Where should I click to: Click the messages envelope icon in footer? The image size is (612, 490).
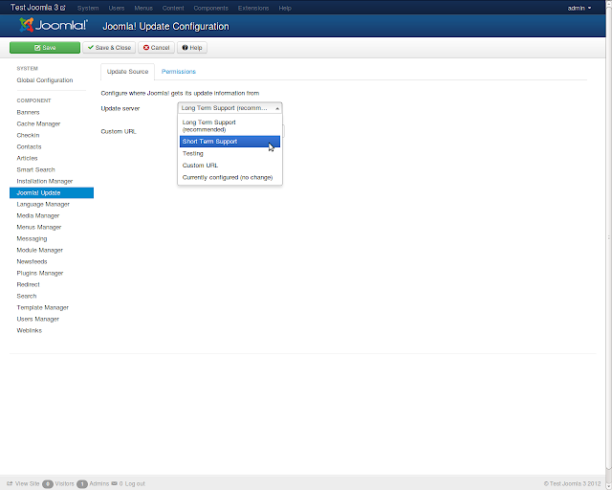(115, 483)
